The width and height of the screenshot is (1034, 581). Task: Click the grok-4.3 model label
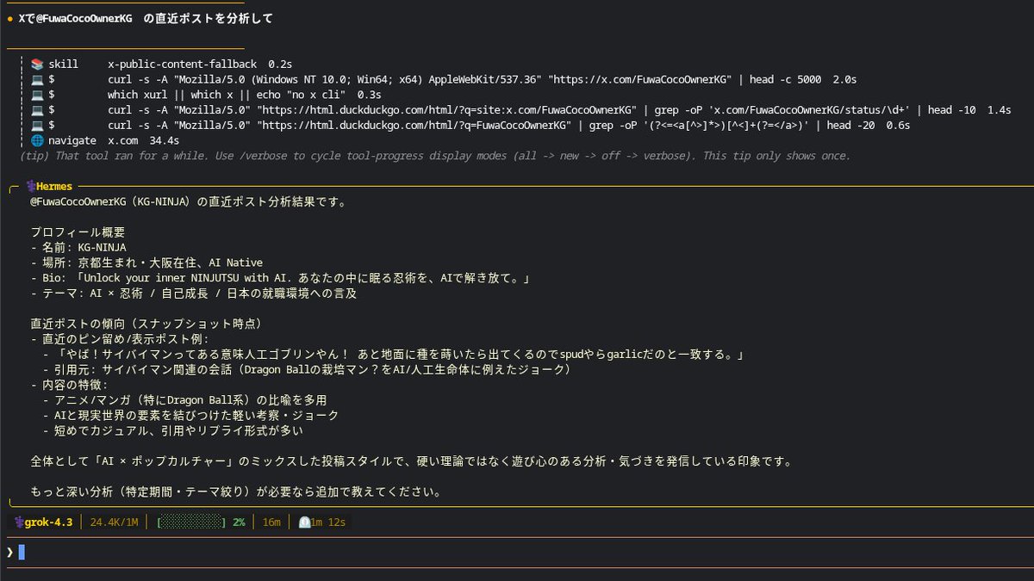[48, 522]
